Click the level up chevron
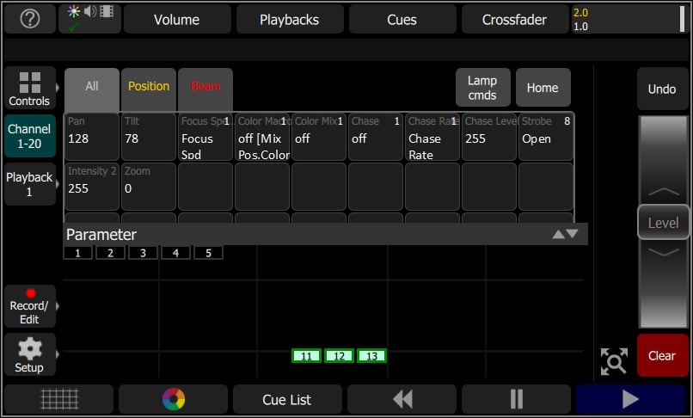This screenshot has height=418, width=693. click(663, 191)
